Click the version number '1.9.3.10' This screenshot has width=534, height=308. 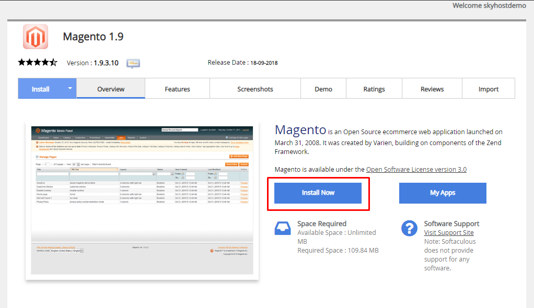tap(106, 63)
